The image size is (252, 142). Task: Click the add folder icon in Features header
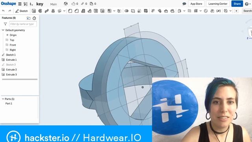[29, 18]
